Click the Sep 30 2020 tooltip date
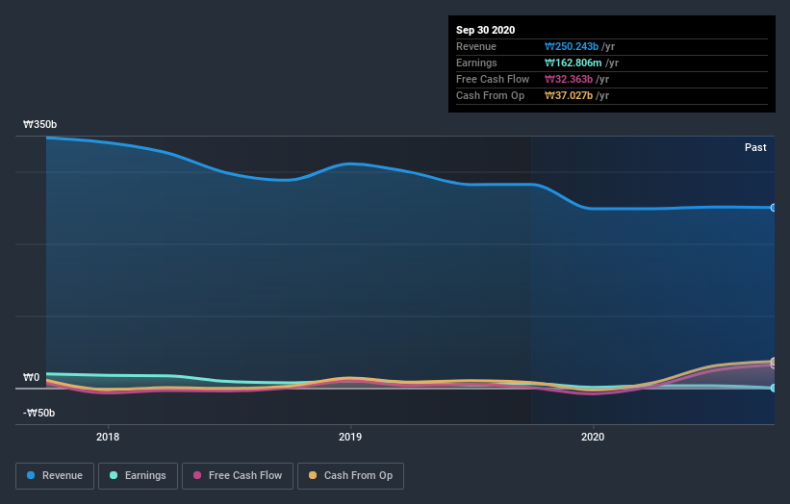Image resolution: width=790 pixels, height=504 pixels. pos(485,30)
